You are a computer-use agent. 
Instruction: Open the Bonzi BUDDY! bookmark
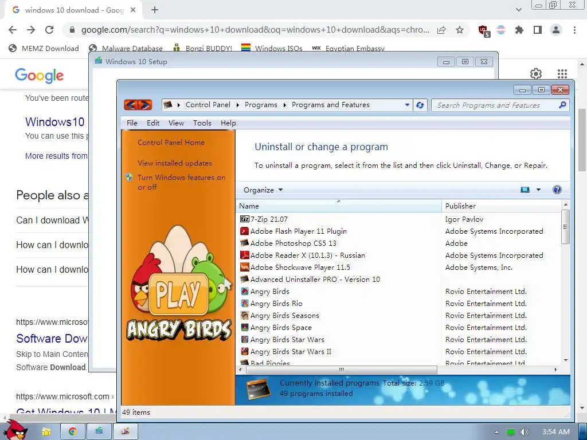(x=202, y=48)
